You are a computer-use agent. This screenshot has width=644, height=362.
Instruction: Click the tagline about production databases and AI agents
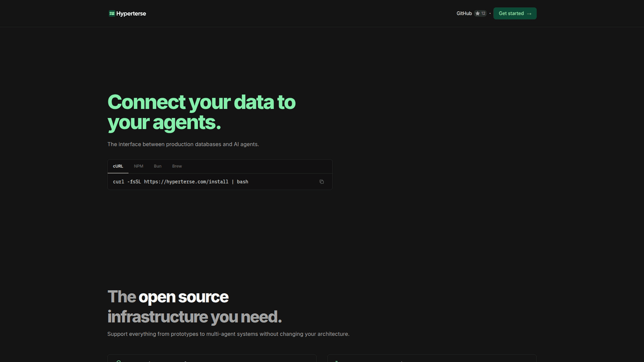[x=183, y=144]
